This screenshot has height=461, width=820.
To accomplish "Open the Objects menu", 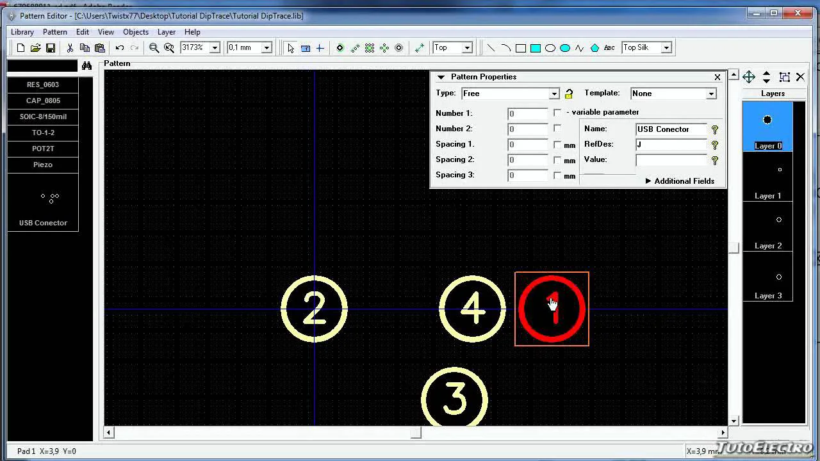I will click(135, 32).
